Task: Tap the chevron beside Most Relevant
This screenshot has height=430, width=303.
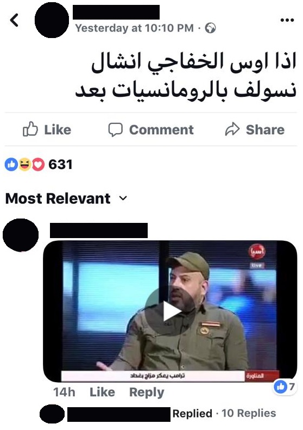Action: tap(123, 198)
